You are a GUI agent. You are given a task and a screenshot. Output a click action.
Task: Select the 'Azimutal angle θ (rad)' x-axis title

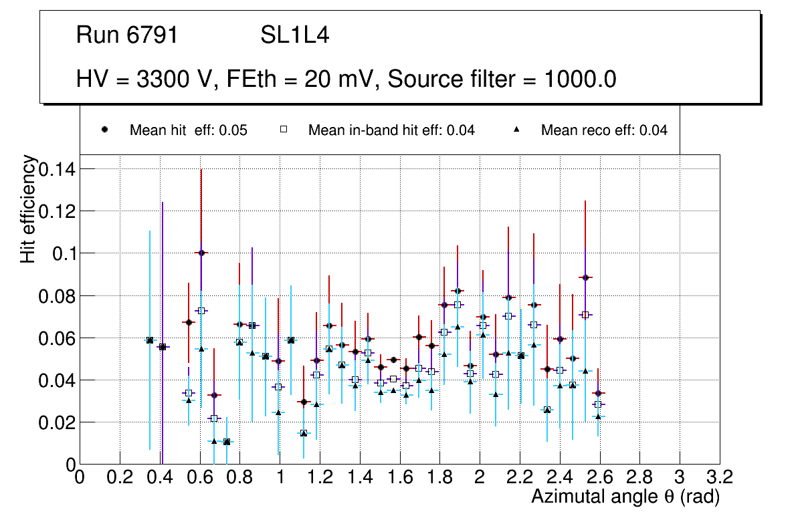point(625,497)
